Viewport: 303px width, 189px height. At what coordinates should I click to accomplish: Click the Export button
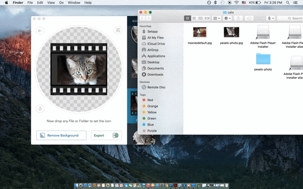tap(106, 136)
